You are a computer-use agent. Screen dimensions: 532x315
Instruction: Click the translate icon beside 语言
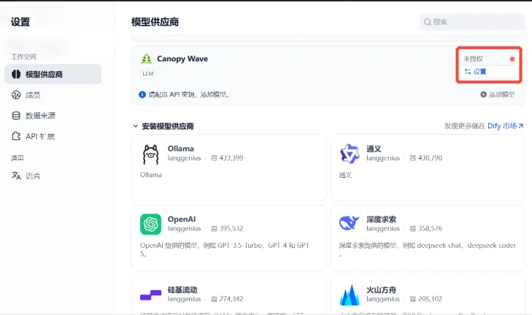pos(16,175)
